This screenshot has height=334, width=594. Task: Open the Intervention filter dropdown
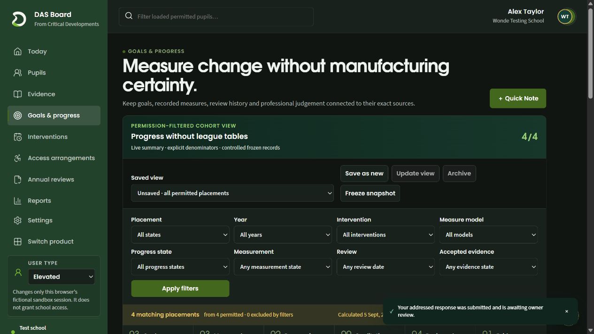(x=386, y=235)
